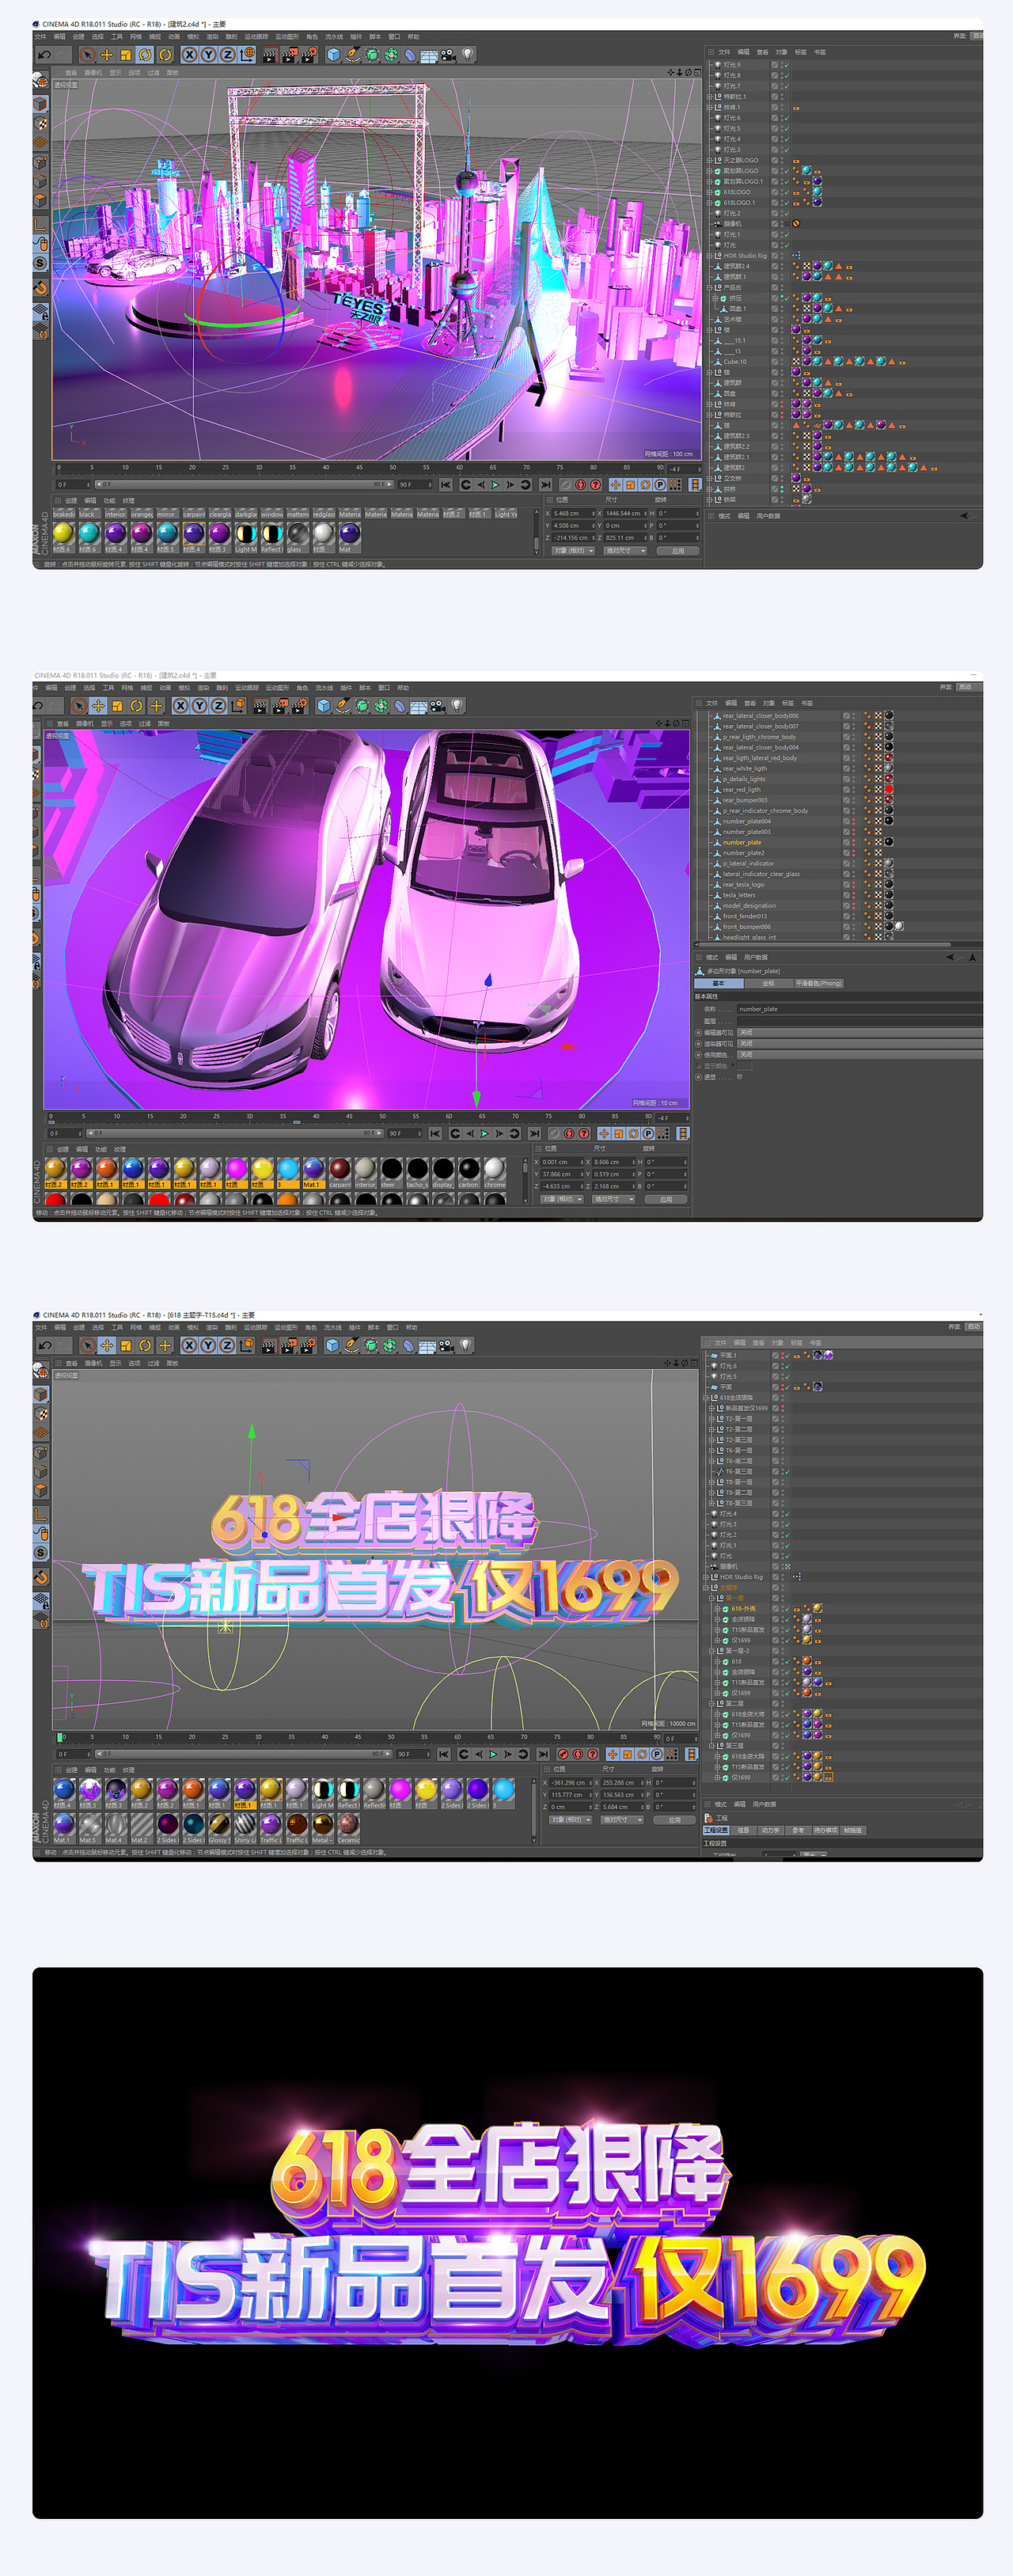
Task: Click the Pen spline icon in the top window
Action: coord(353,55)
